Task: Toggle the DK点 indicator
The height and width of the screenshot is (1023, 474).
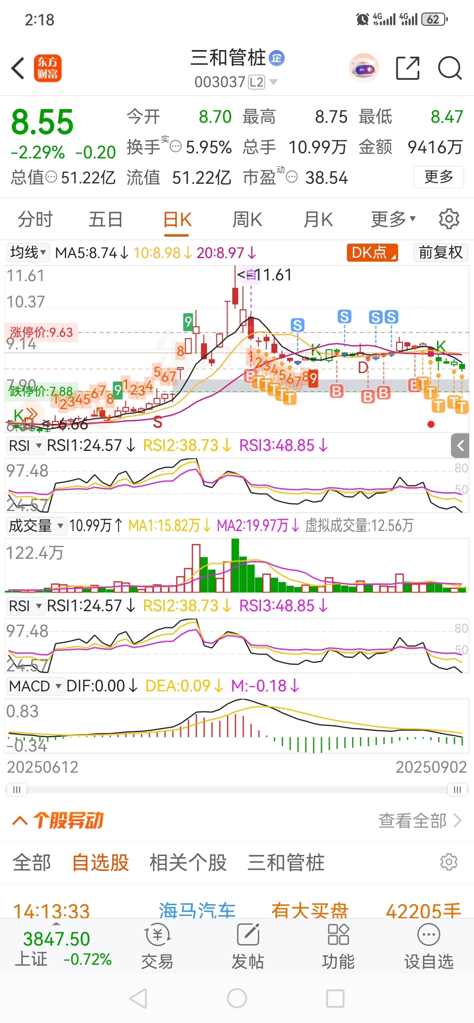Action: [x=372, y=253]
